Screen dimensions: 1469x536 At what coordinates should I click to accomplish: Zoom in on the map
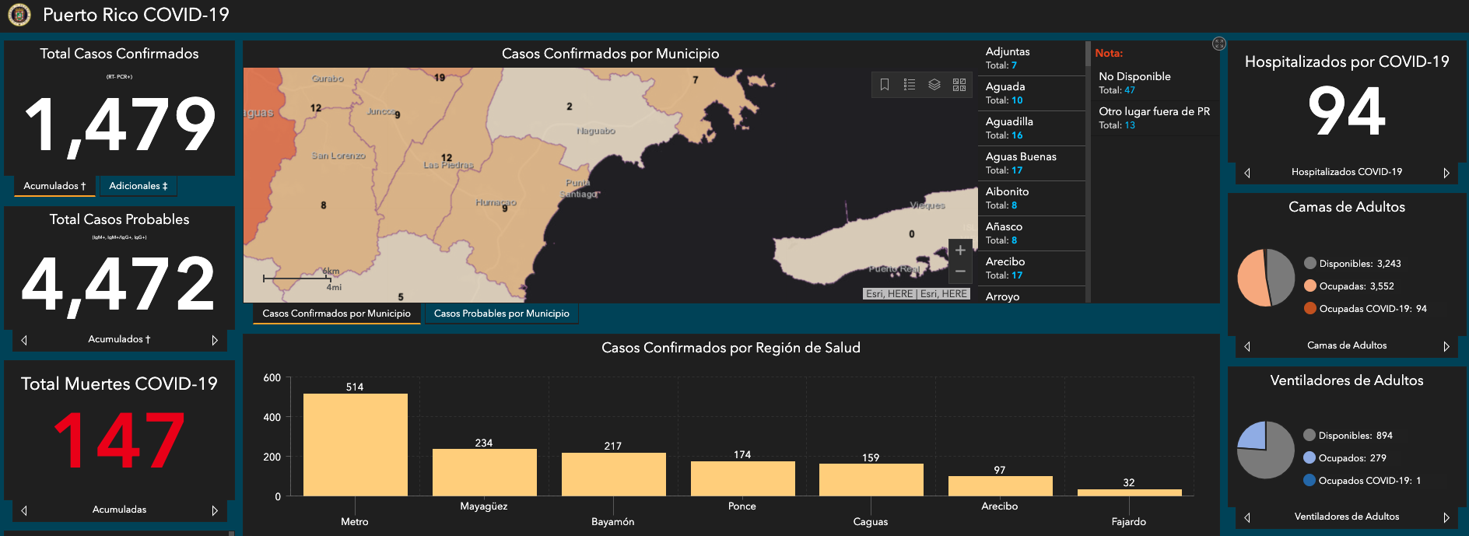(x=960, y=250)
